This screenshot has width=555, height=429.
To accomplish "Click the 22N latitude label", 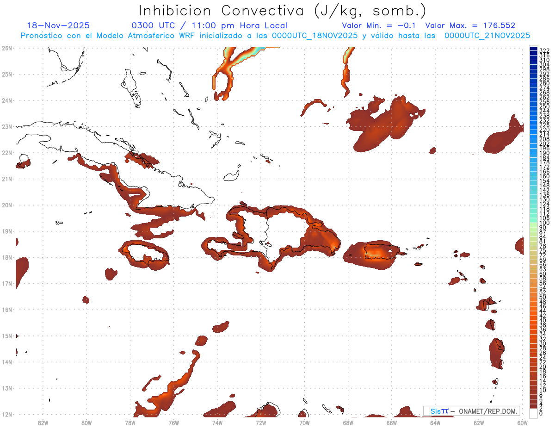I will pyautogui.click(x=7, y=153).
